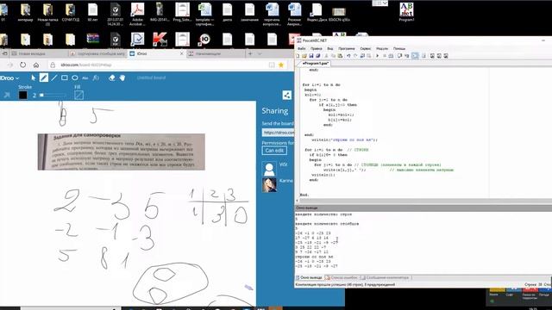Click the Save all icon in PascalABC.NET
Viewport: 552px width, 310px height.
point(318,56)
